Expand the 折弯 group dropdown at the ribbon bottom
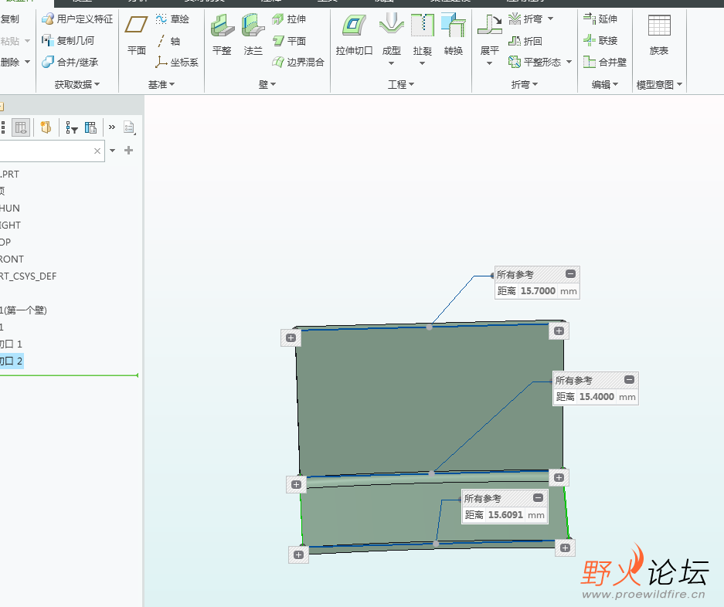724x607 pixels. click(525, 84)
